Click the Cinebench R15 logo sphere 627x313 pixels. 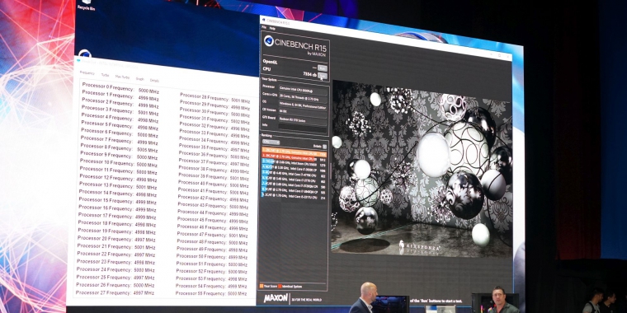269,40
